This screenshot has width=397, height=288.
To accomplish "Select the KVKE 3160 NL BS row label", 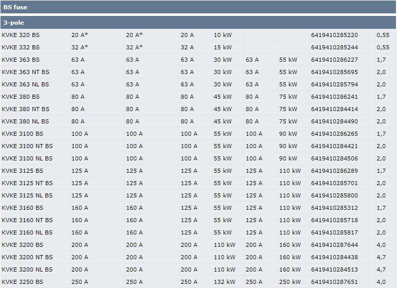I will (27, 232).
